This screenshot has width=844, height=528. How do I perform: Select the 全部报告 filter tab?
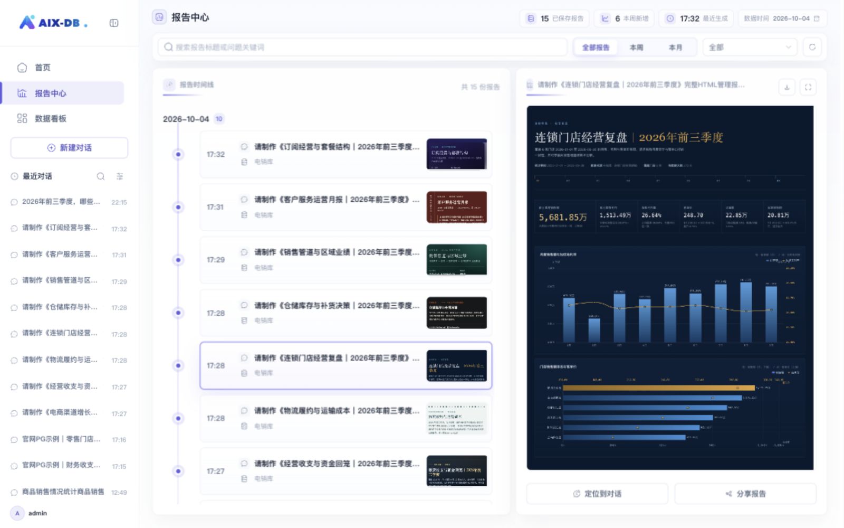596,48
